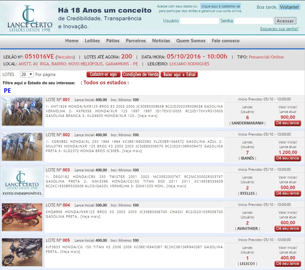Click 'Dê seu lance' for Lote 004
Screen dimensions: 305x270
pyautogui.click(x=288, y=229)
